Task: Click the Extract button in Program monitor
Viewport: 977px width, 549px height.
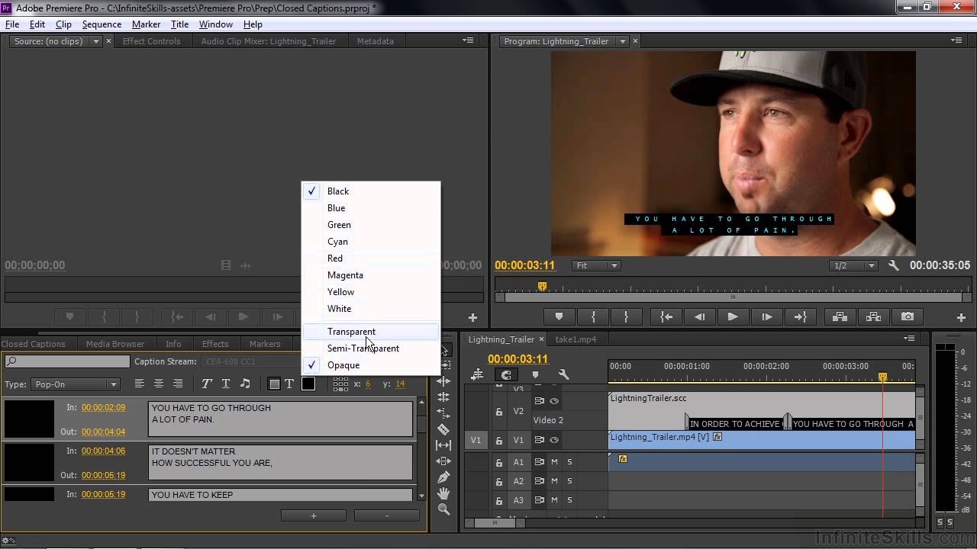Action: [873, 316]
